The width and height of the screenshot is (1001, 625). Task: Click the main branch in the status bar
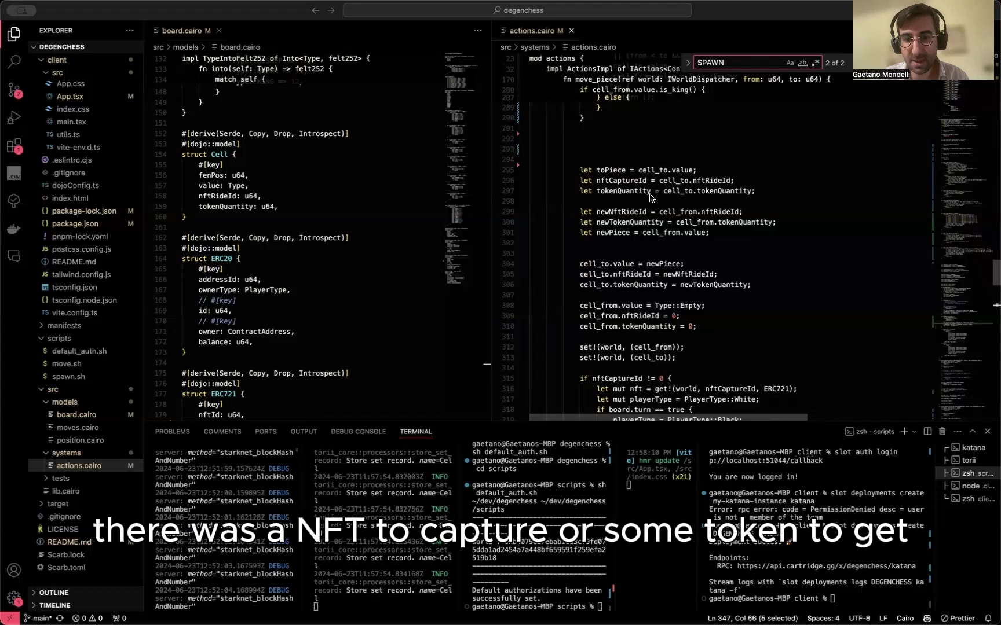click(x=38, y=618)
